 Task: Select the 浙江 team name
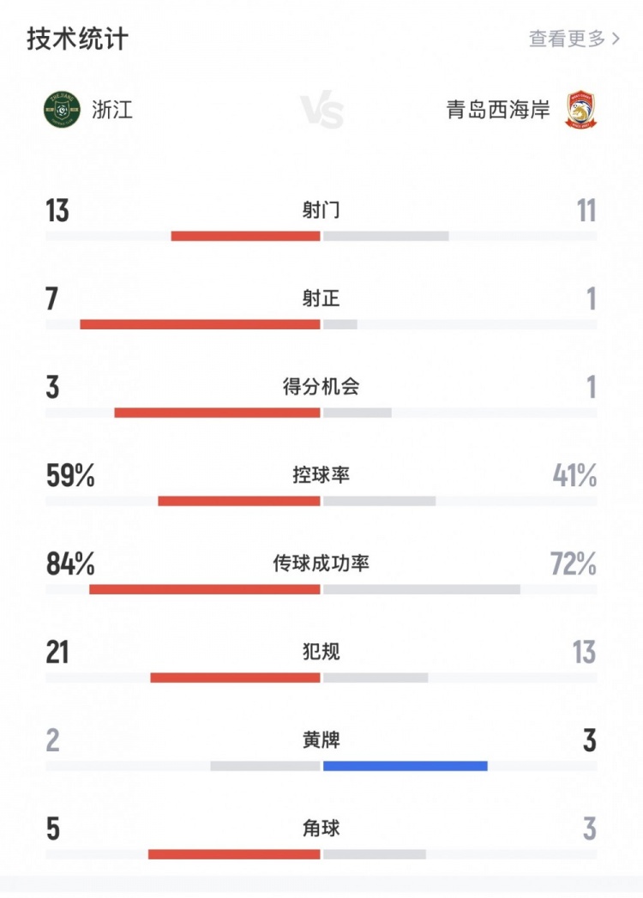pos(112,110)
